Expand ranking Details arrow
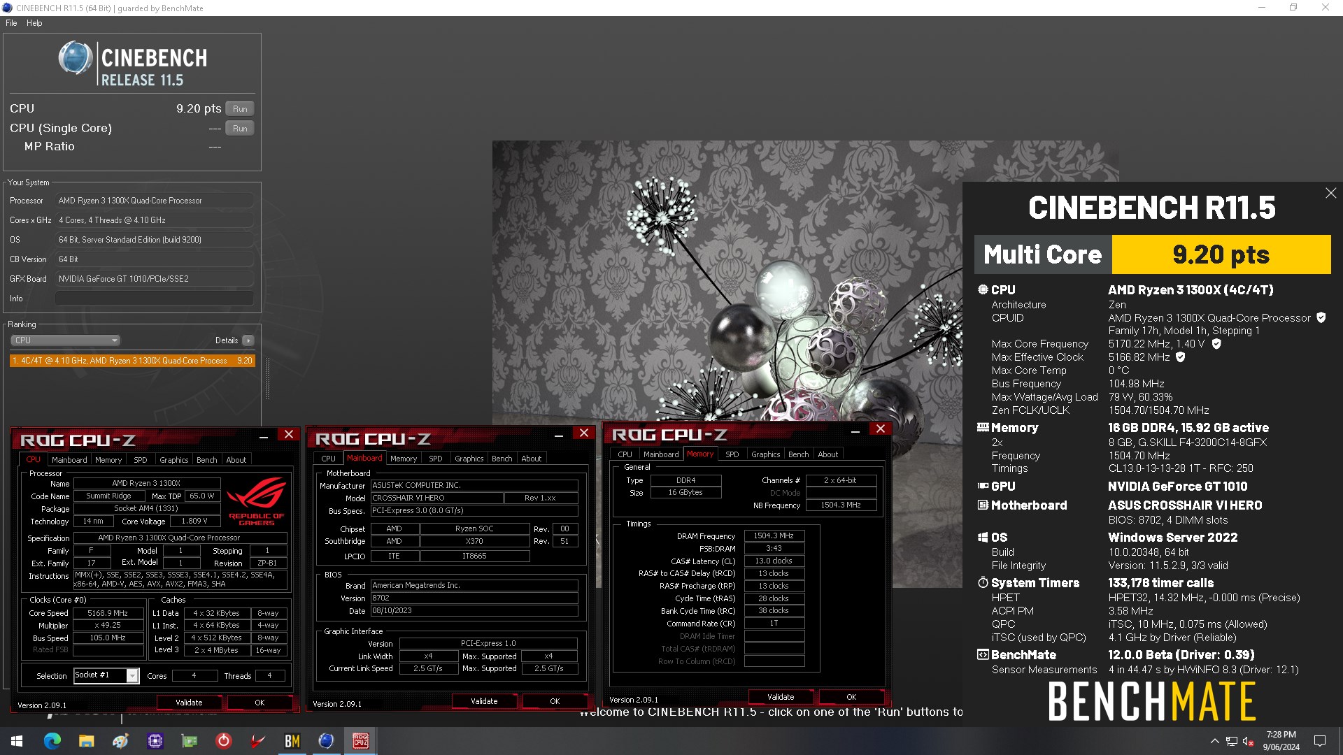Image resolution: width=1343 pixels, height=755 pixels. [248, 340]
